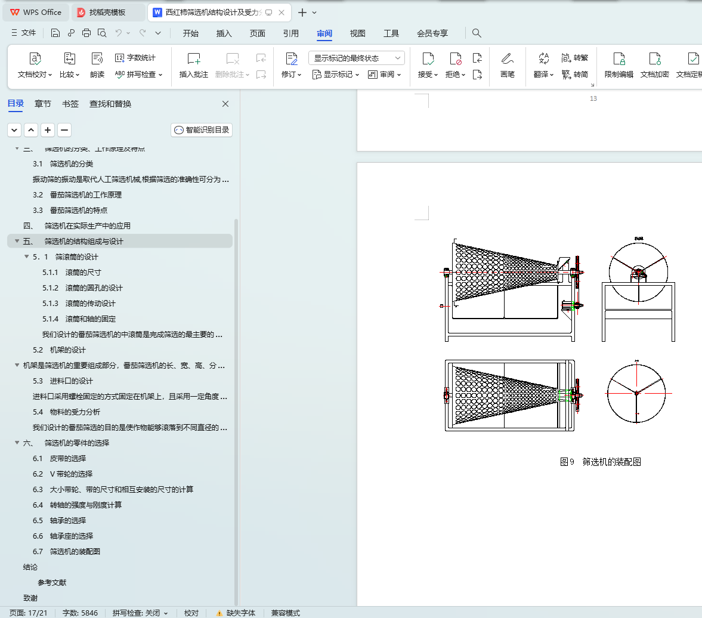702x618 pixels.
Task: Start 朗读 read aloud
Action: pyautogui.click(x=97, y=66)
